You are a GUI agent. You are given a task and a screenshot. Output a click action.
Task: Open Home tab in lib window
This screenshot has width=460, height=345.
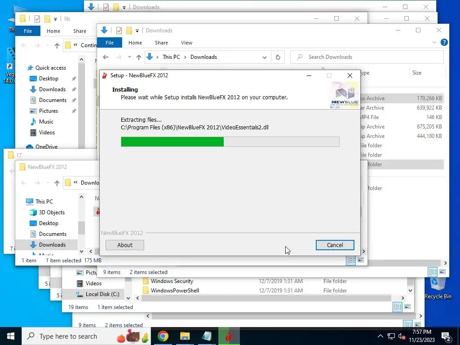(x=53, y=31)
